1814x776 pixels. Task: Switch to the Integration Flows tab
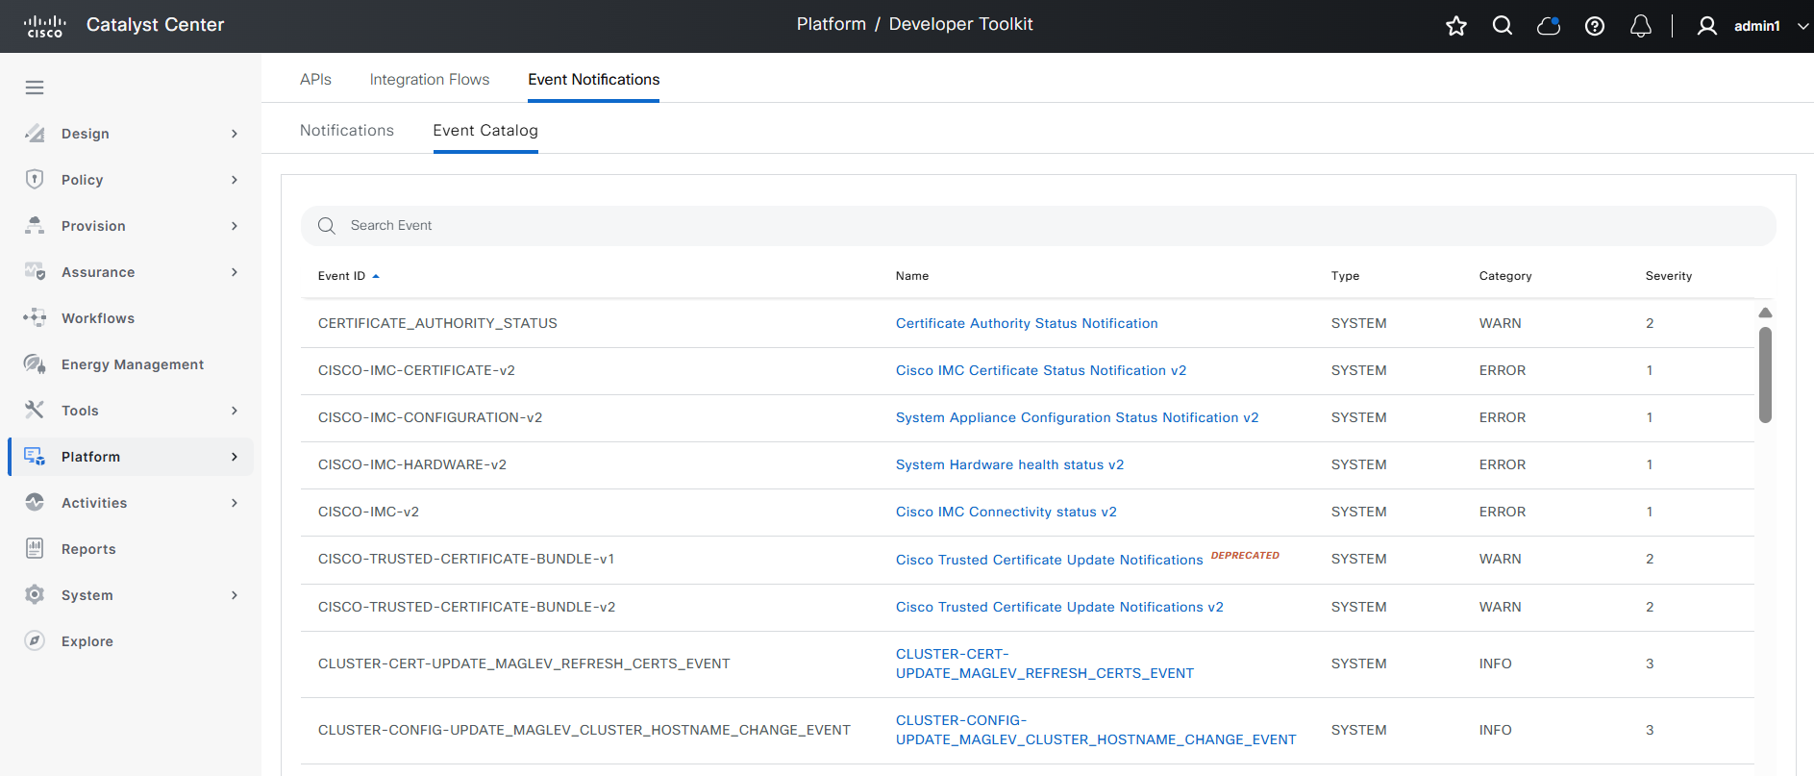pyautogui.click(x=429, y=80)
